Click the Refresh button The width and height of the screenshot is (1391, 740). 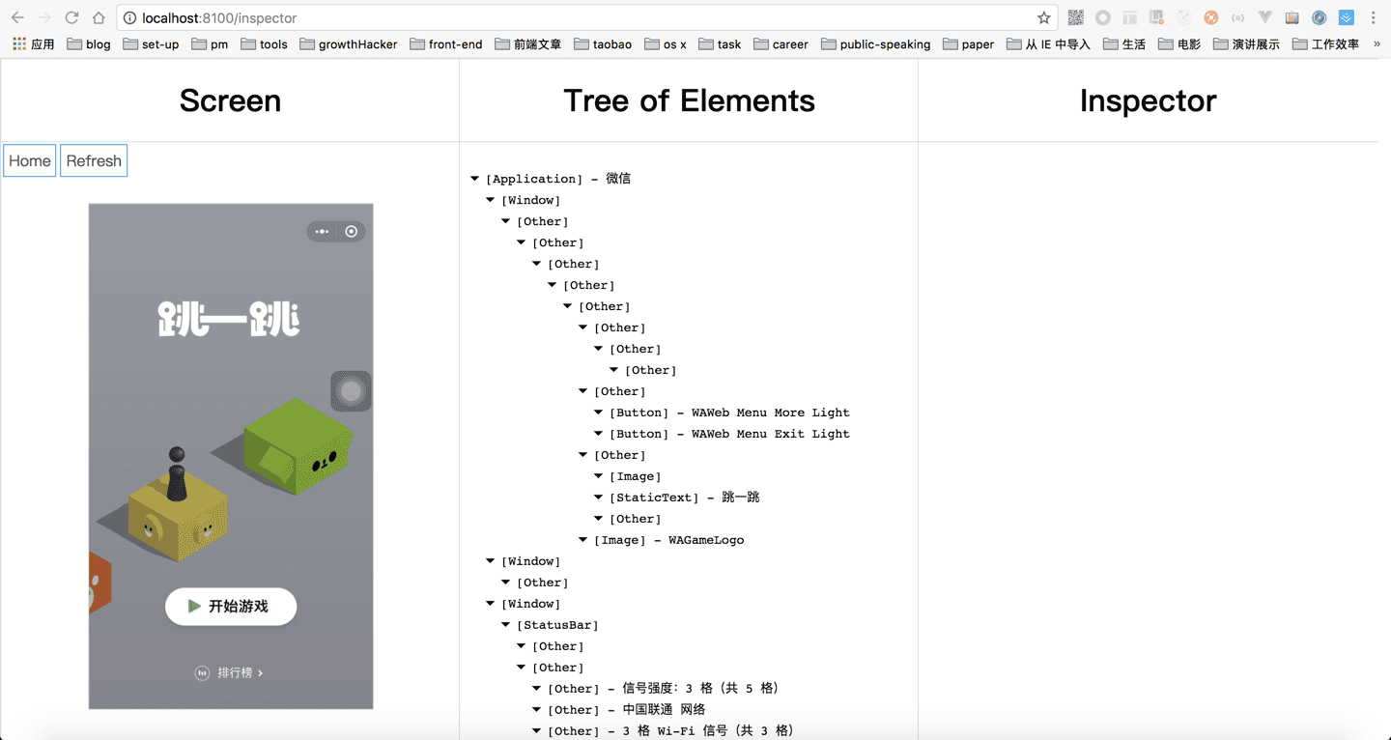point(94,161)
